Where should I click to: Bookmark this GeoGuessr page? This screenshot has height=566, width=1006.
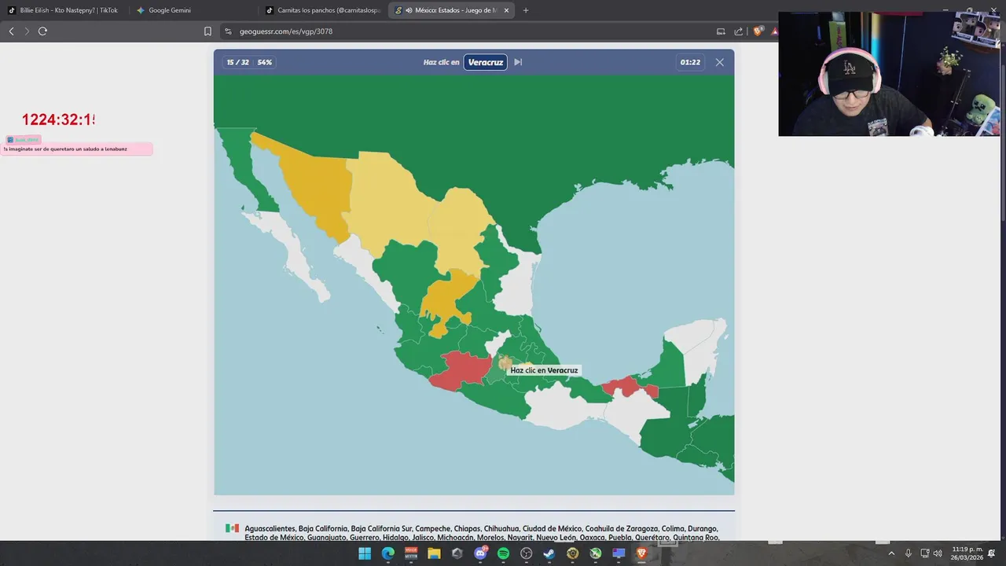[207, 31]
